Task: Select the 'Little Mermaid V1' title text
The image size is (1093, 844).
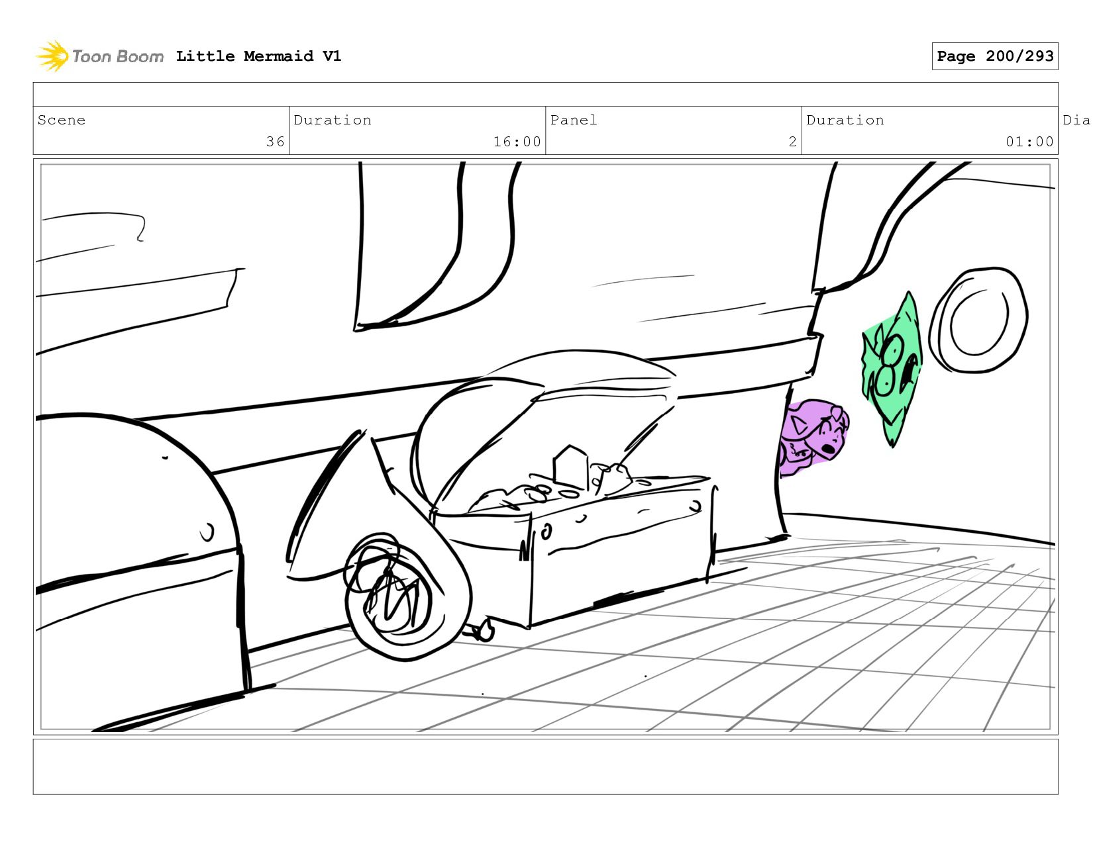Action: coord(258,56)
